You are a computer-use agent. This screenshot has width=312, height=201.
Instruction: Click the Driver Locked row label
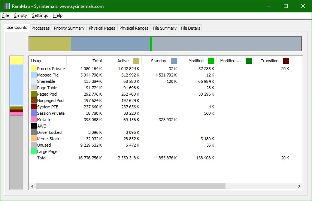pyautogui.click(x=49, y=132)
